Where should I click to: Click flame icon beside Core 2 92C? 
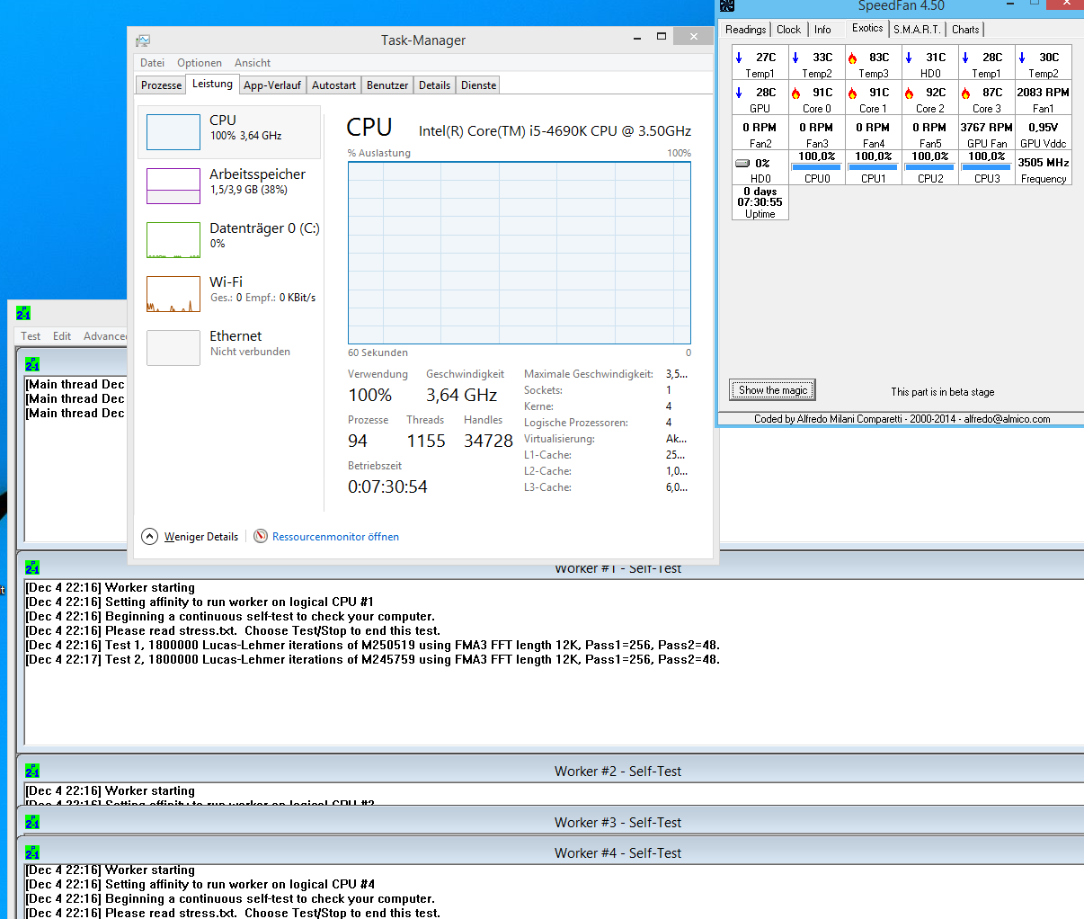[909, 93]
